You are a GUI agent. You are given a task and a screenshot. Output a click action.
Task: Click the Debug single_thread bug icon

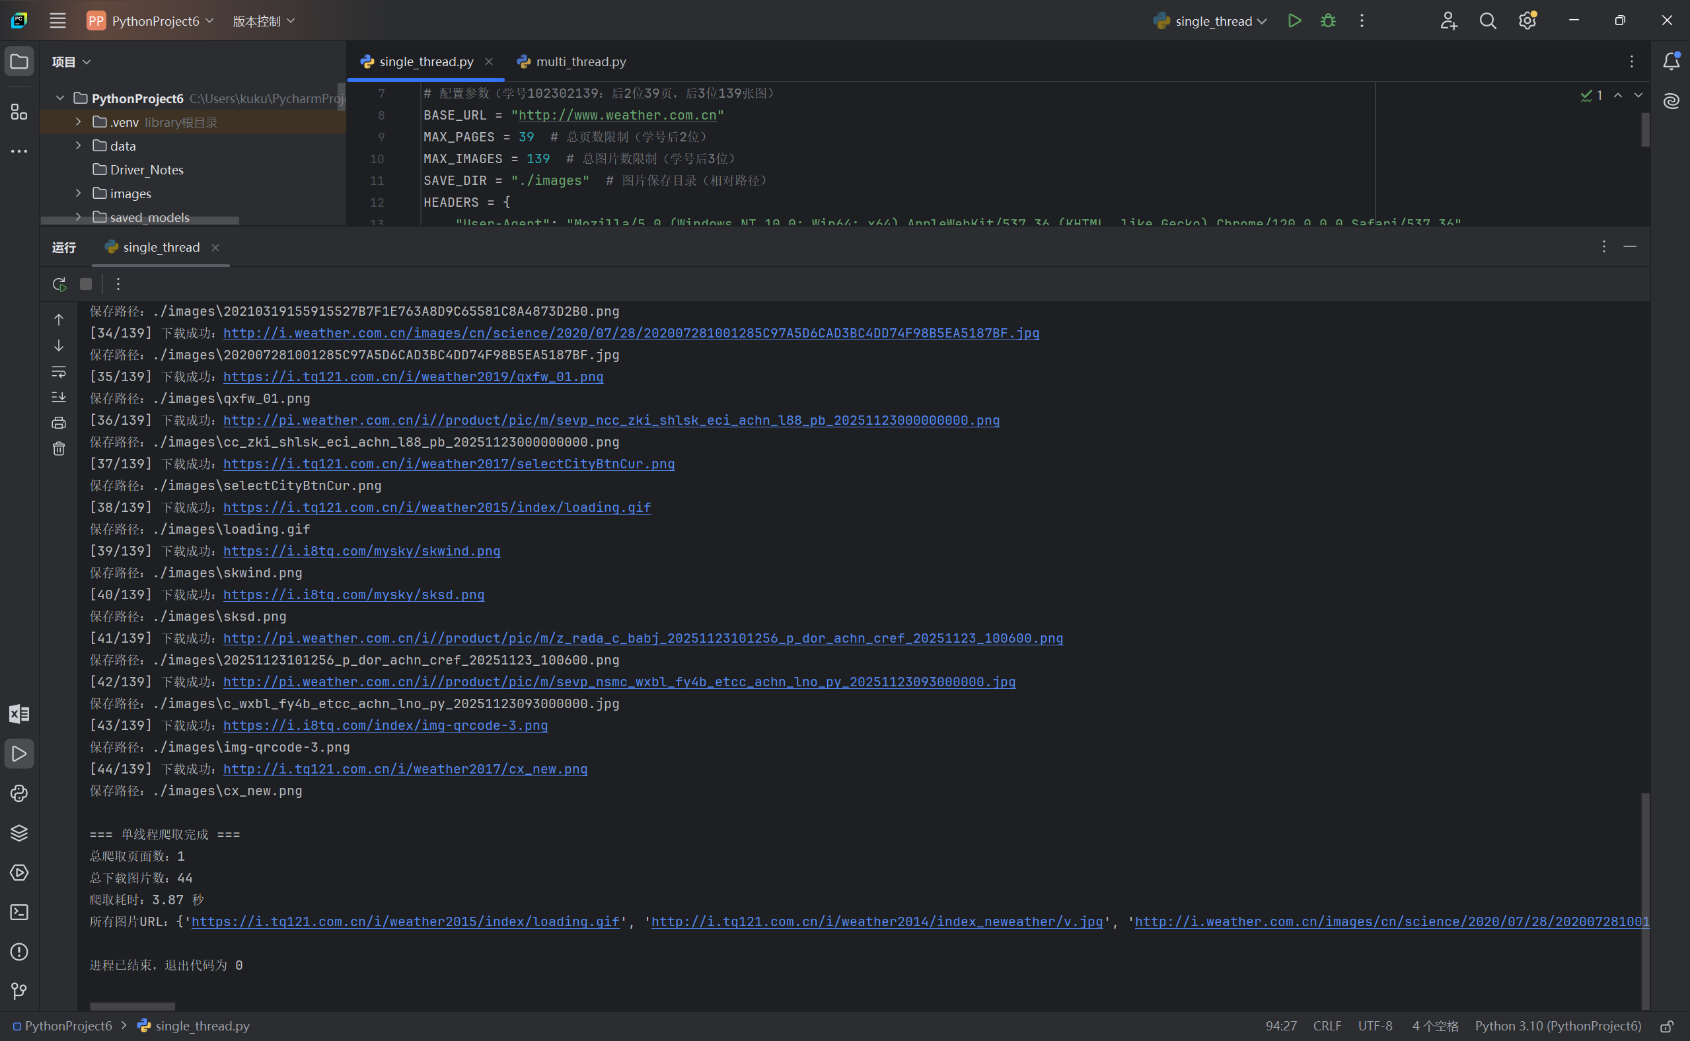coord(1328,20)
